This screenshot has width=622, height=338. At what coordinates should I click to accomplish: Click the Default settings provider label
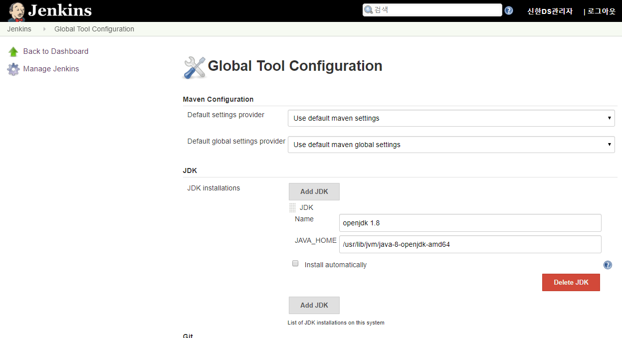click(x=226, y=115)
